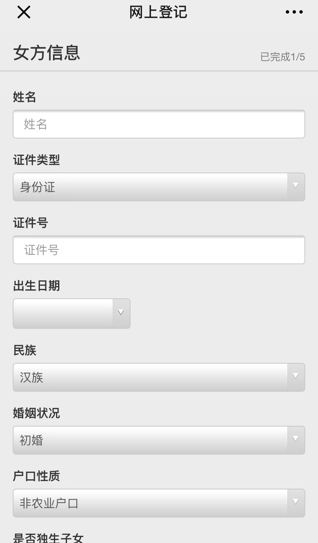
Task: Click the dropdown arrow beside 身份证
Action: coord(296,187)
